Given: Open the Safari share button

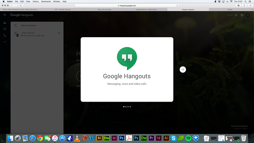Looking at the screenshot, I should [x=244, y=5].
